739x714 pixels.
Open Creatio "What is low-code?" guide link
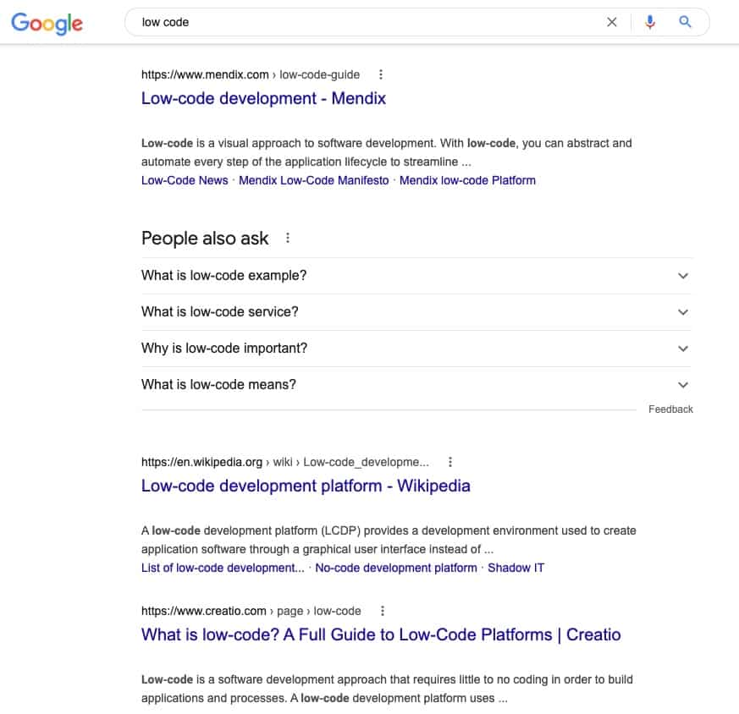coord(381,634)
